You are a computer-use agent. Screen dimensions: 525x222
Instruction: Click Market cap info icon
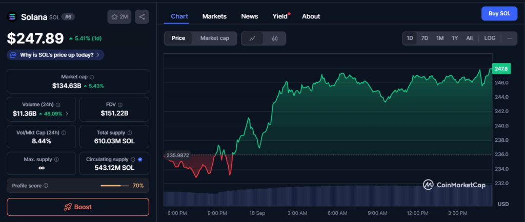[x=92, y=77]
